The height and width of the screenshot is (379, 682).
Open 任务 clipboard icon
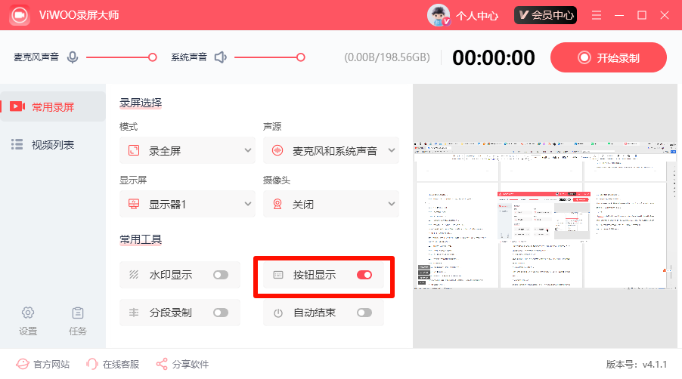(78, 313)
